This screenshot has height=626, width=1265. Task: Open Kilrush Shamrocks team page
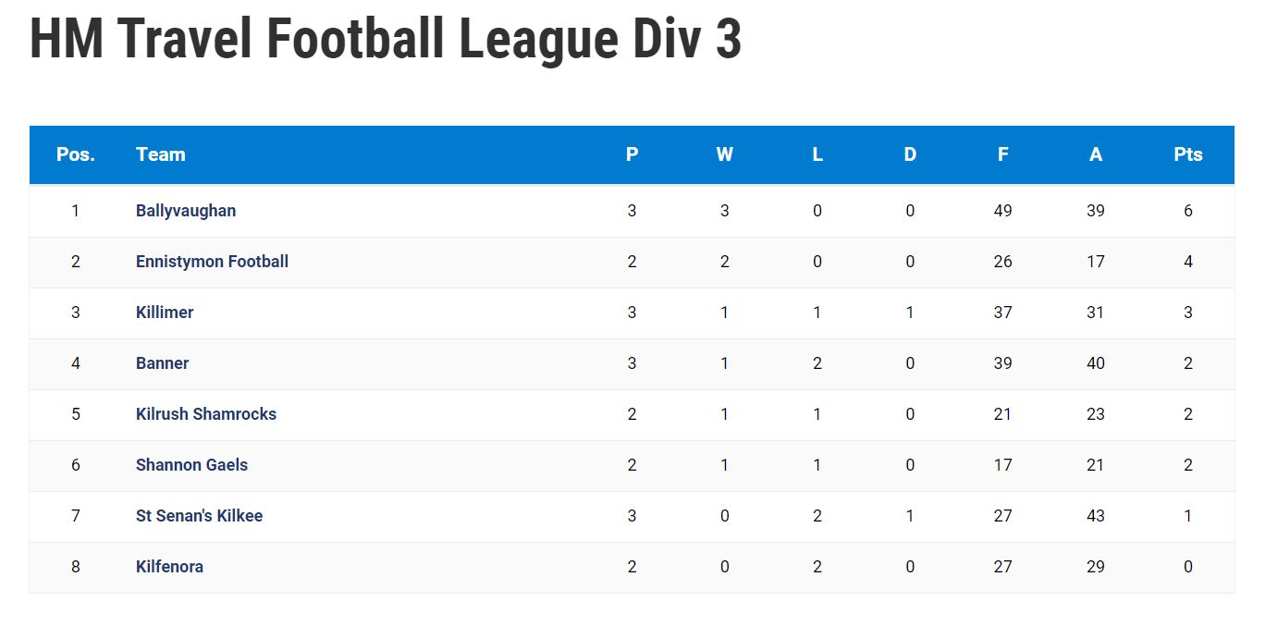coord(206,414)
